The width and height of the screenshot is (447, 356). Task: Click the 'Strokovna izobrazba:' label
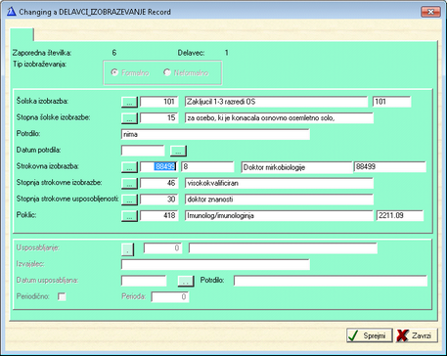click(49, 166)
